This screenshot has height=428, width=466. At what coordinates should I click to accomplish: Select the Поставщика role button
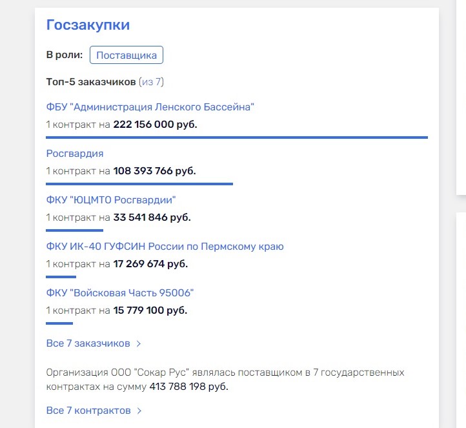coord(127,55)
